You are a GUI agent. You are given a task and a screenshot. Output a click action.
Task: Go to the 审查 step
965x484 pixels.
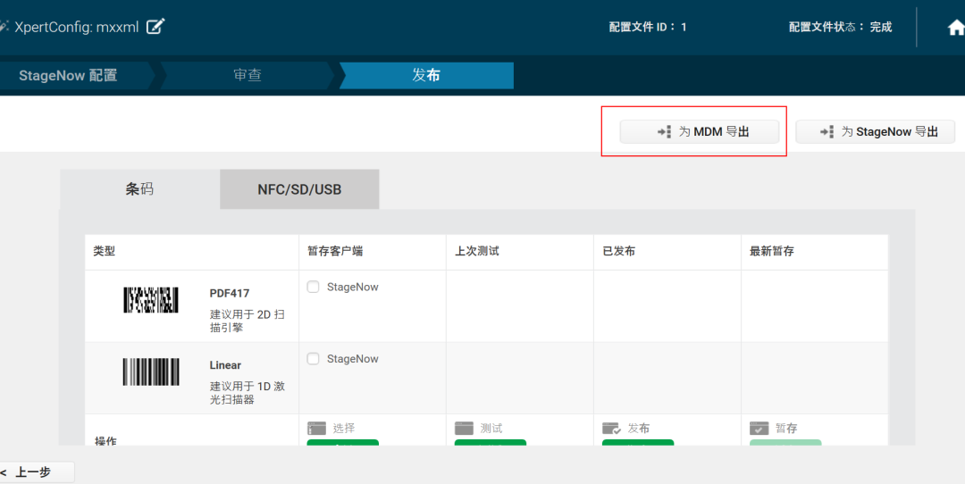(247, 76)
